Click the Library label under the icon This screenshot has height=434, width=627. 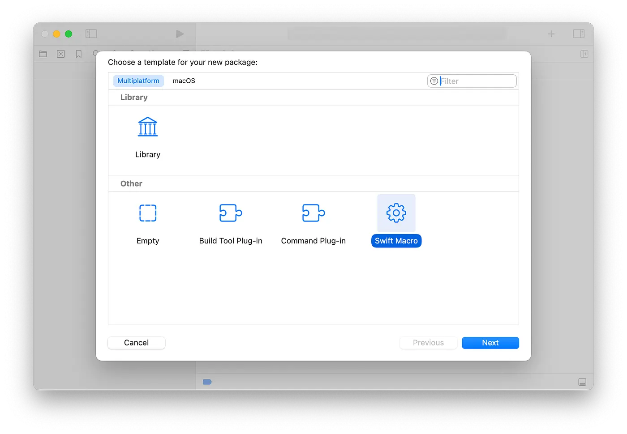tap(148, 154)
